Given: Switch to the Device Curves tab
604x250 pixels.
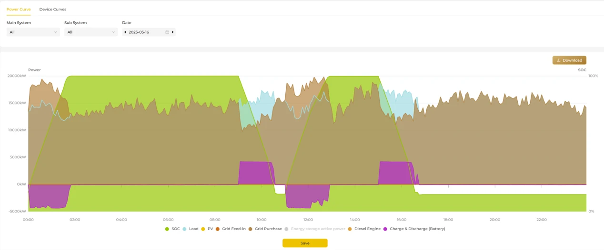Looking at the screenshot, I should 53,10.
